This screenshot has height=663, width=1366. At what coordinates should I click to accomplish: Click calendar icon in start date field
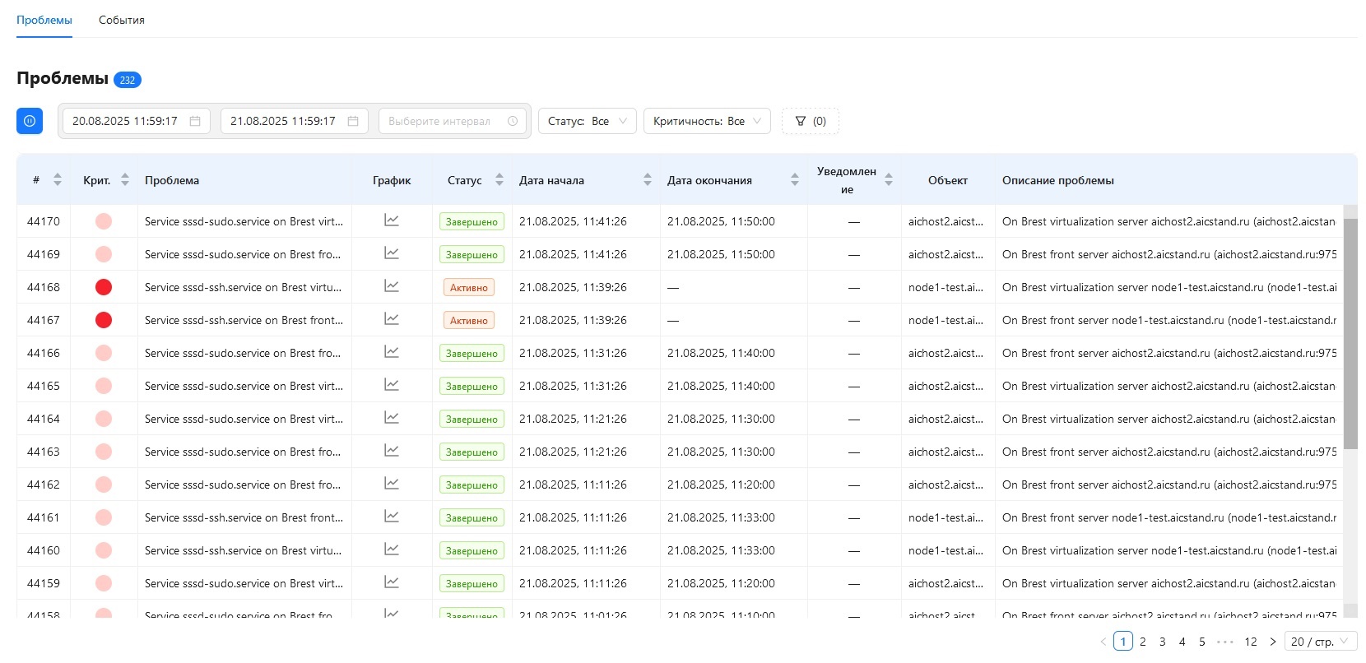tap(195, 121)
